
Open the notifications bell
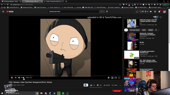[x=159, y=12]
